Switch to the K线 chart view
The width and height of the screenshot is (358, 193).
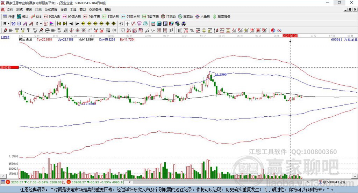pos(36,17)
